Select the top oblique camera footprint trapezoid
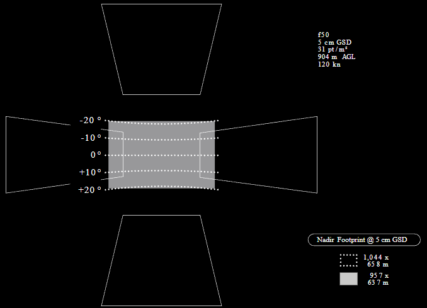Screen dimensions: 427x308 161,49
